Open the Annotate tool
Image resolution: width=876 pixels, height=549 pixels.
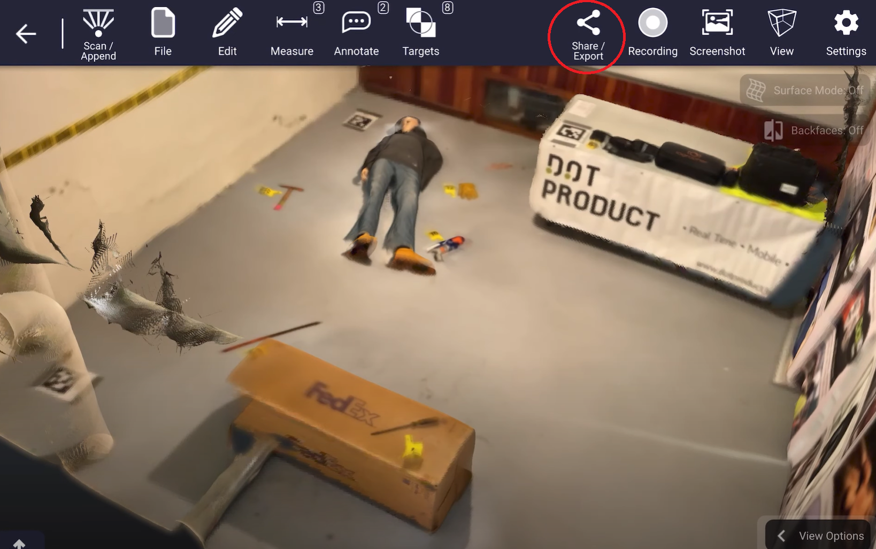pos(356,33)
